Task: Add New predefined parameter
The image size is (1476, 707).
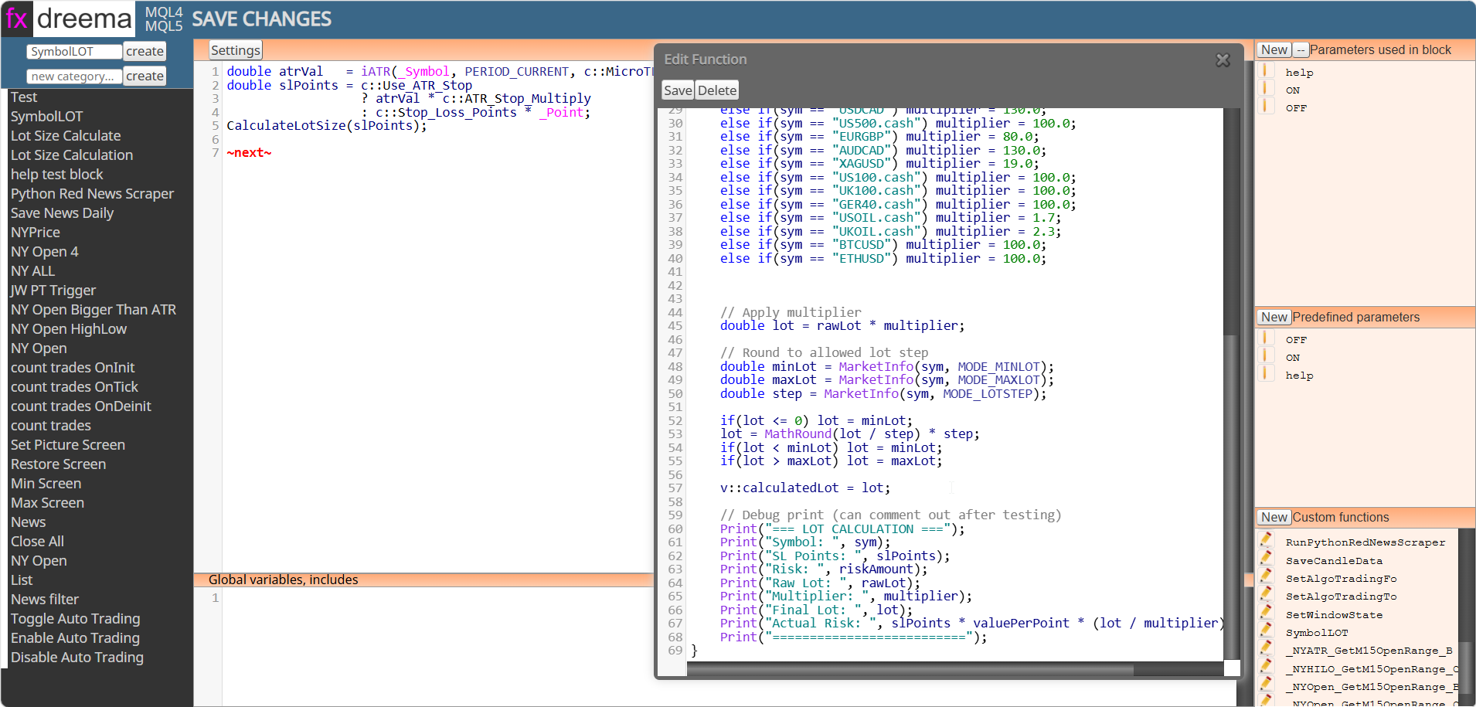Action: coord(1274,318)
